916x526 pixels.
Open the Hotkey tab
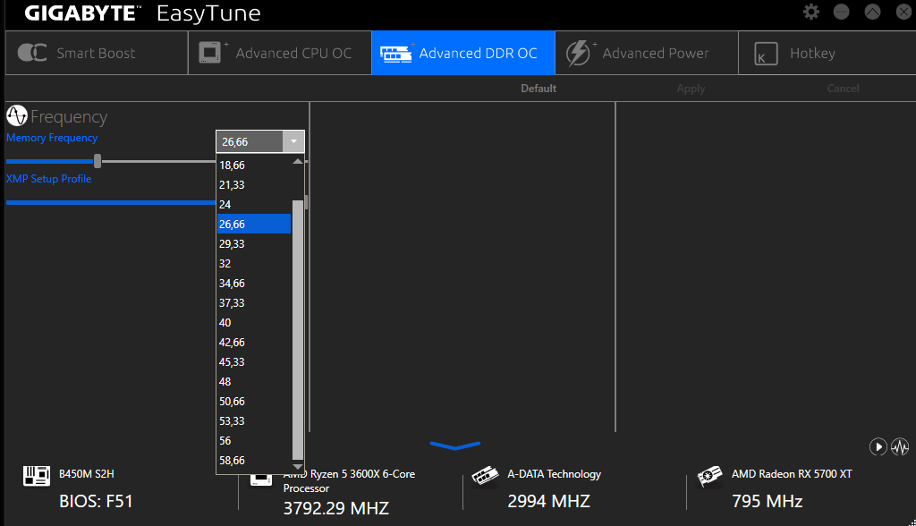coord(827,53)
